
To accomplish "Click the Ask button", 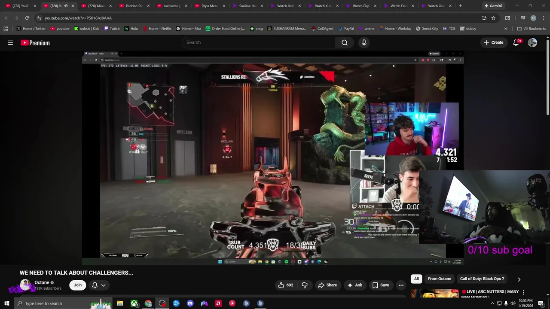I will tap(354, 285).
